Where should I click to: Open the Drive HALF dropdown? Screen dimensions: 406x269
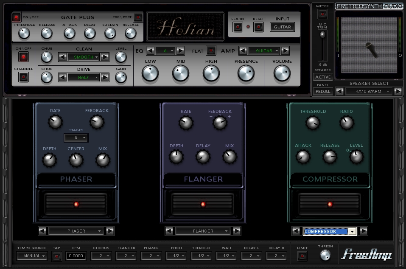(84, 77)
